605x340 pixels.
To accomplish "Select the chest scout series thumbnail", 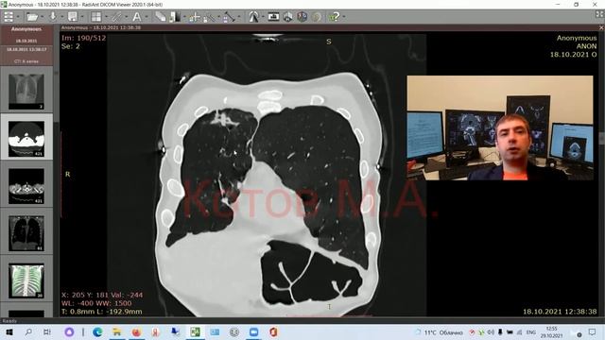I will [x=26, y=91].
